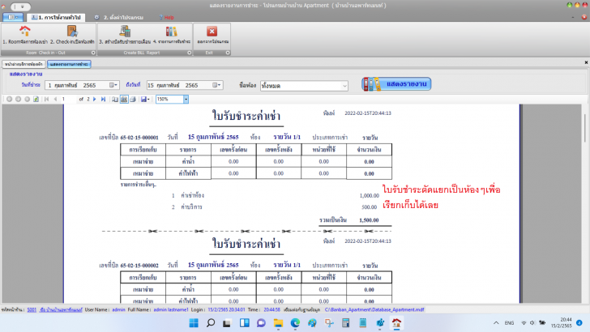Open Room management house icon
The width and height of the screenshot is (590, 332).
click(25, 32)
